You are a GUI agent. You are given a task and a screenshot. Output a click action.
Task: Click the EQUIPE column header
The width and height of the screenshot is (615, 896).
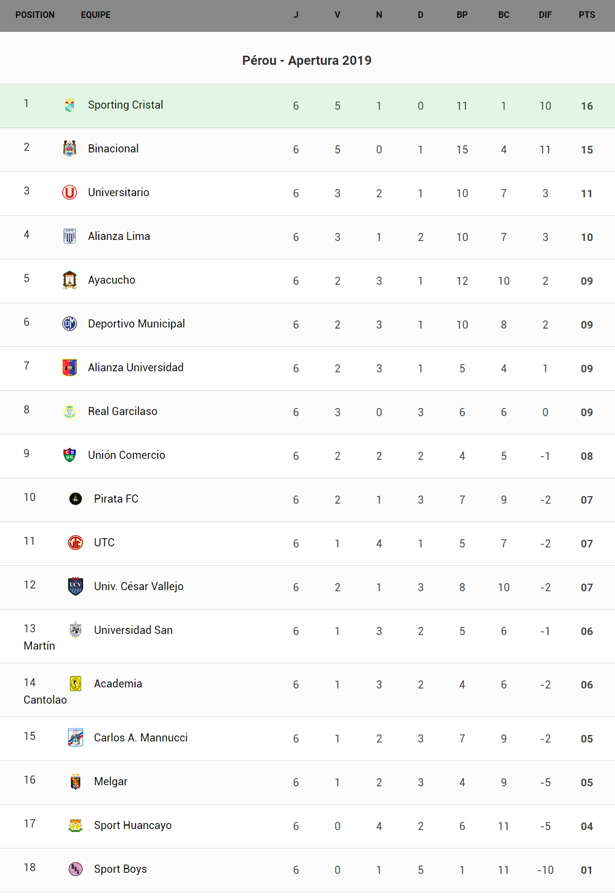coord(96,15)
